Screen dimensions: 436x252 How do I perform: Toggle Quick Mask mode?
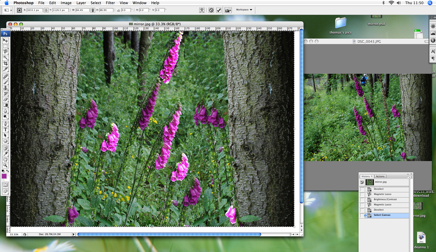(5, 185)
